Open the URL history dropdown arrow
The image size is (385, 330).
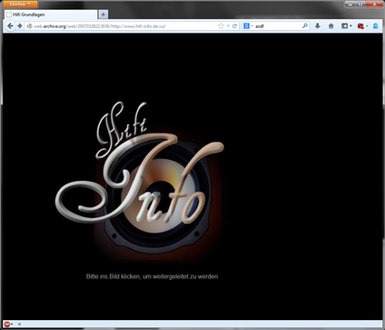tap(228, 26)
